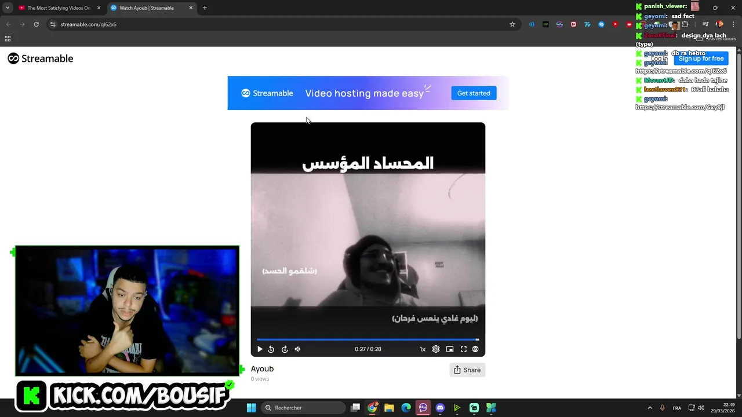Open the 1x playback speed menu
Viewport: 742px width, 417px height.
[x=423, y=349]
